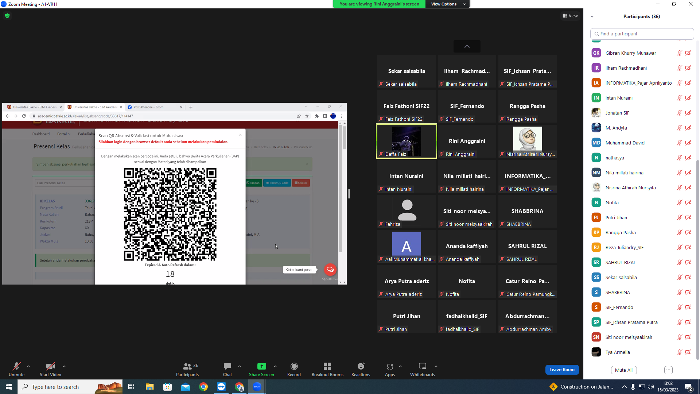
Task: Click the Start Video camera icon
Action: 50,366
